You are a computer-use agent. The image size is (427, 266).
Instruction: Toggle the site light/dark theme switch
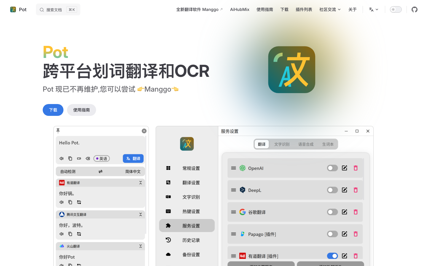tap(396, 9)
